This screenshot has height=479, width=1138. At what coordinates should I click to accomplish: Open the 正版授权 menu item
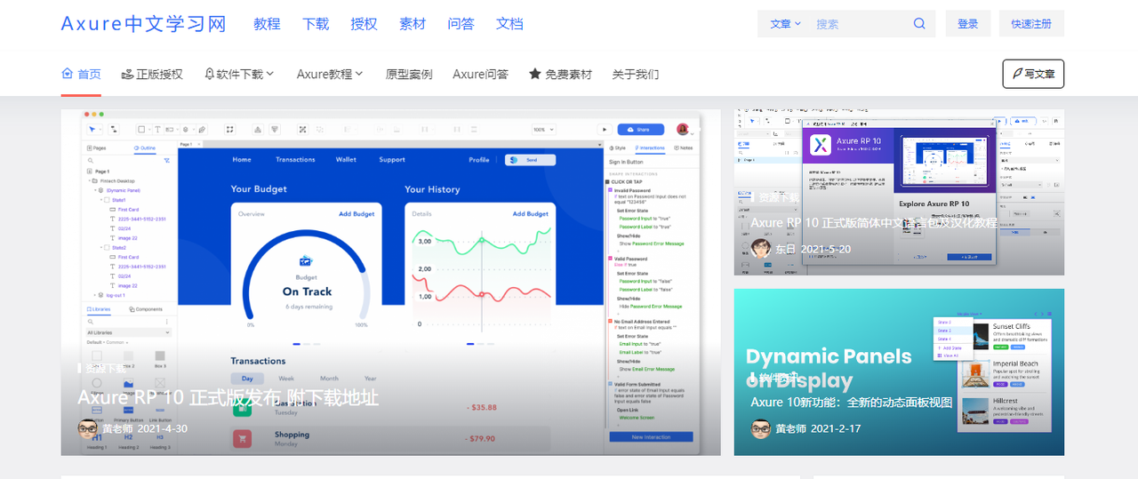[152, 74]
